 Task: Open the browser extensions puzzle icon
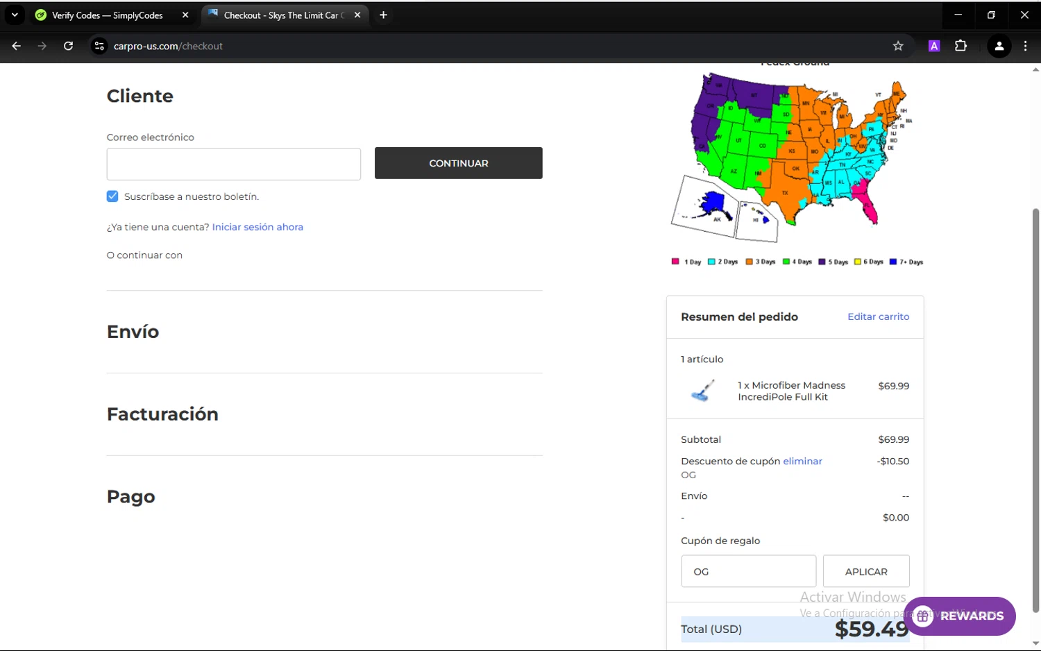[x=960, y=46]
